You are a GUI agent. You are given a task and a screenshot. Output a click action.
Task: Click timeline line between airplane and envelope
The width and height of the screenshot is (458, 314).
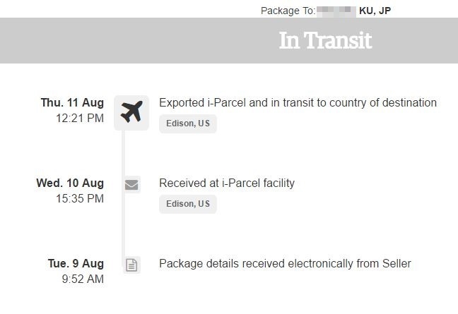coord(123,152)
